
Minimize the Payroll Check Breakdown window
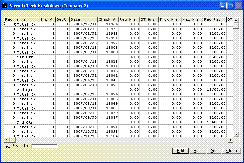223,6
